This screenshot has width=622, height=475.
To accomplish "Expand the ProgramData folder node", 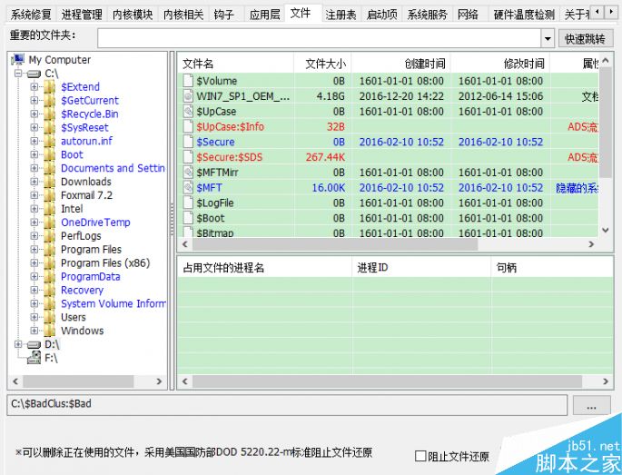I will coord(35,276).
